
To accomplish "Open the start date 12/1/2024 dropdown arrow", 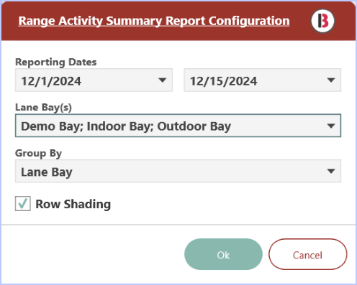I will (163, 80).
